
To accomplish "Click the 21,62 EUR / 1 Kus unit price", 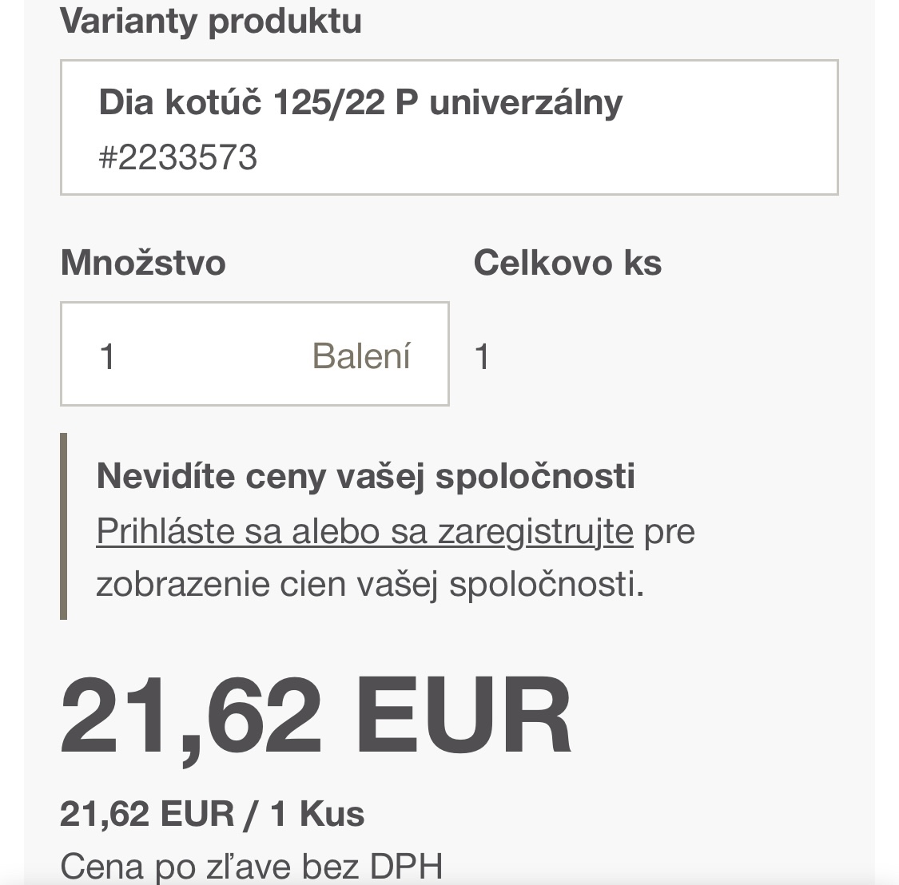I will [212, 814].
